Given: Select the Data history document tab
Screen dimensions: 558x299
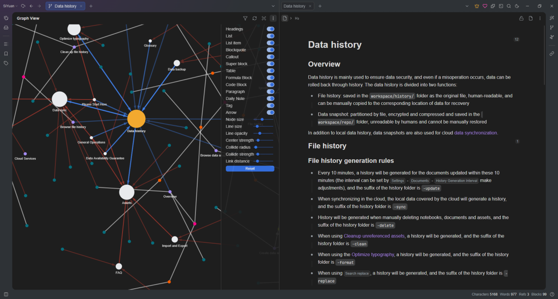Looking at the screenshot, I should [298, 6].
